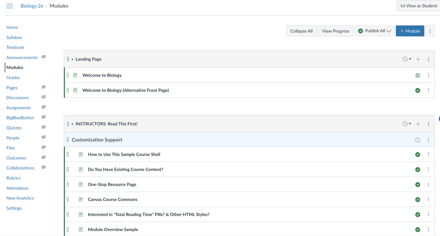Go to Grades in course navigation

point(13,78)
